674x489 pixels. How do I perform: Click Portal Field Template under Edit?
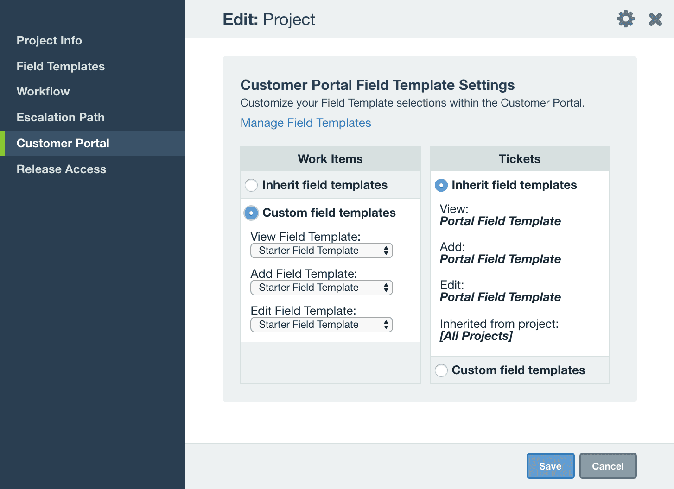point(500,297)
